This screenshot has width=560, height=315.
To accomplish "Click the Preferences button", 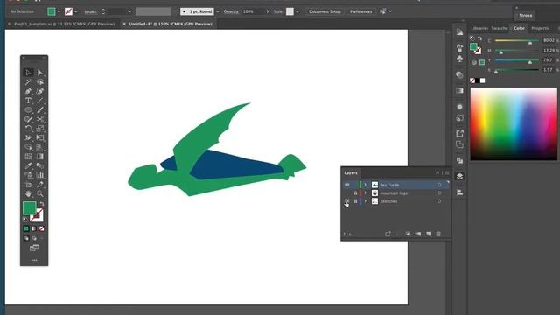I will [x=360, y=11].
